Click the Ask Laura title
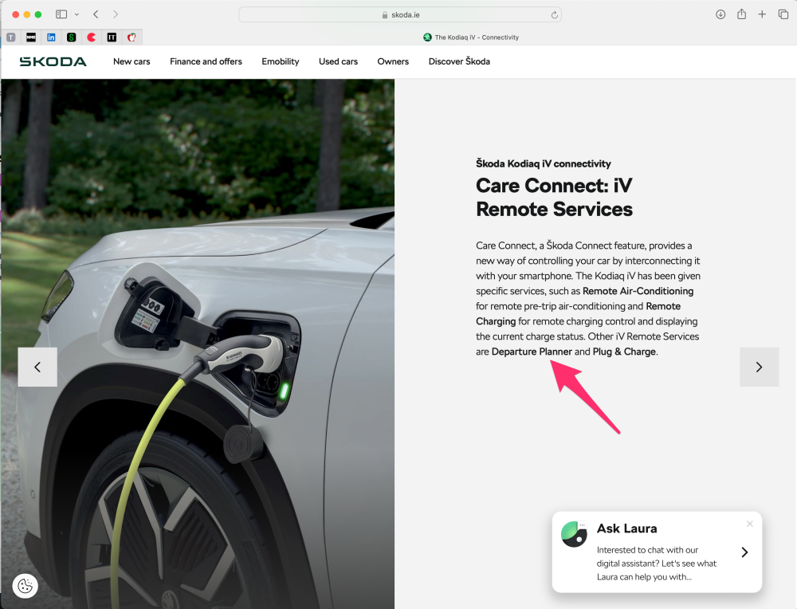 coord(626,528)
